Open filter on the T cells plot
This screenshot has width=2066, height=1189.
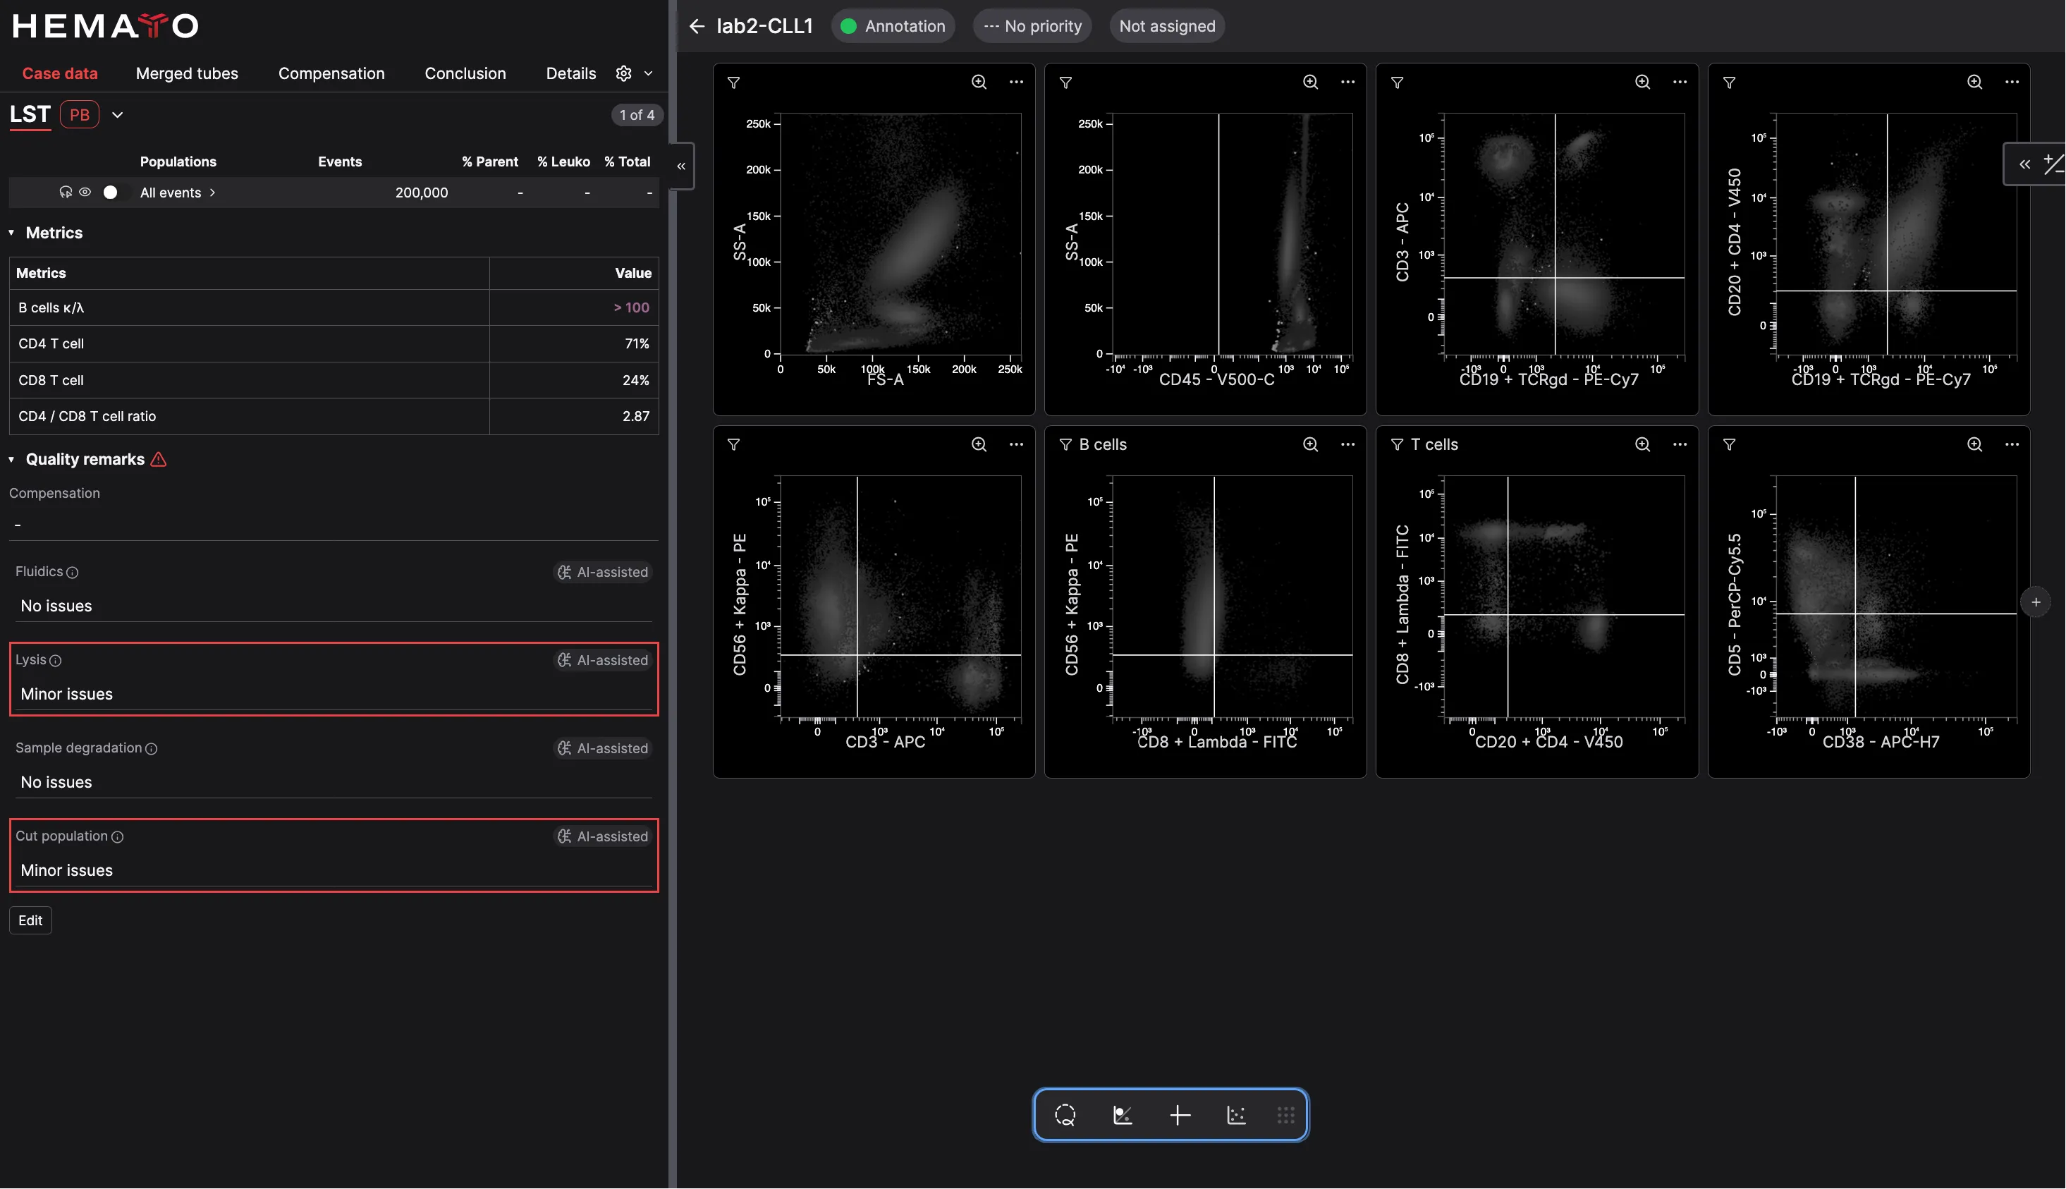point(1398,444)
